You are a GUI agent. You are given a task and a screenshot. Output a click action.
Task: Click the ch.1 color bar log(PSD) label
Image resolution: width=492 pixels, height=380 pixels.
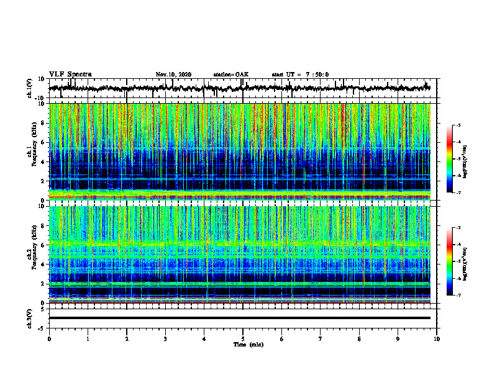[465, 161]
